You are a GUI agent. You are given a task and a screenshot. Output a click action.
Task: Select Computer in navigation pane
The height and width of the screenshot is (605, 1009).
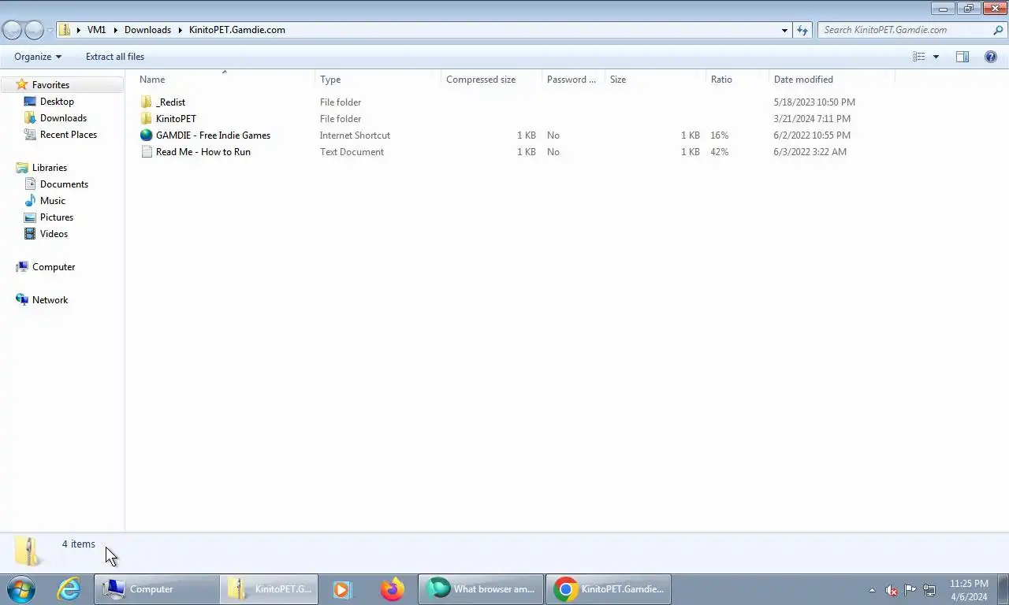[x=54, y=267]
